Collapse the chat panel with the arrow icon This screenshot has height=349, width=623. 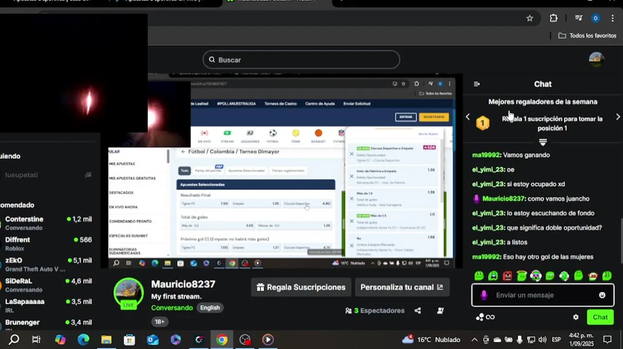476,84
